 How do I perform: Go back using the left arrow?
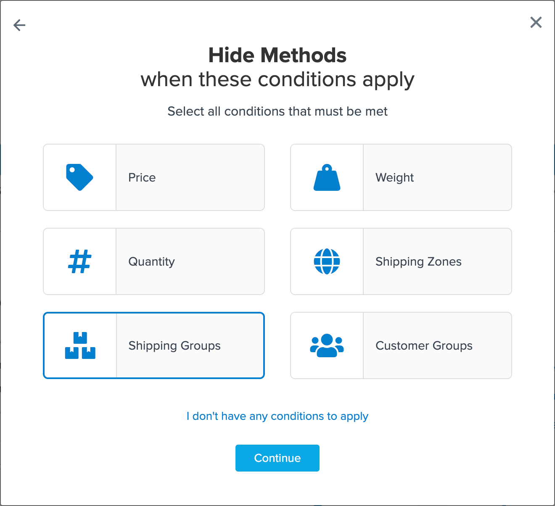19,25
